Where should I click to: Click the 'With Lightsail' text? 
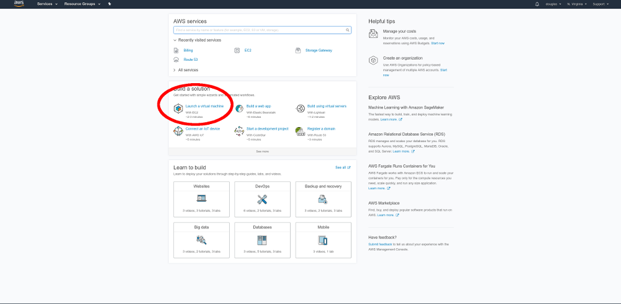[315, 113]
